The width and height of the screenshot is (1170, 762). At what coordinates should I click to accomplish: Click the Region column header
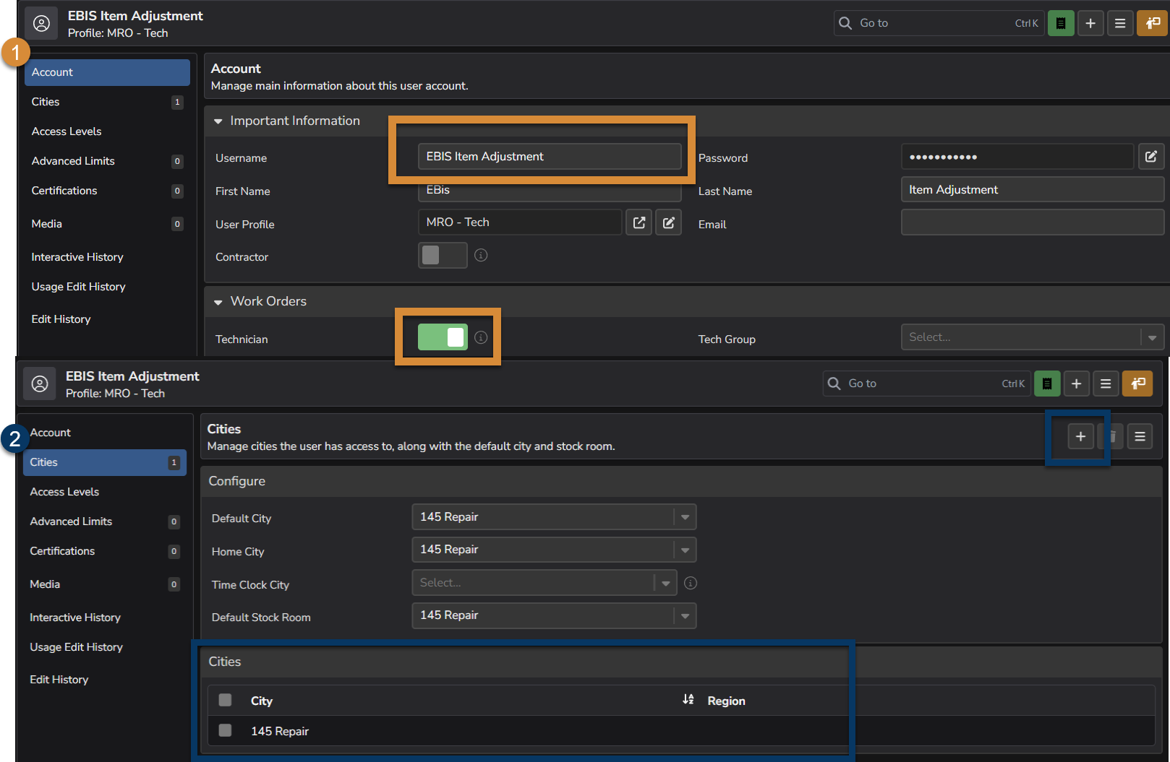click(x=726, y=701)
